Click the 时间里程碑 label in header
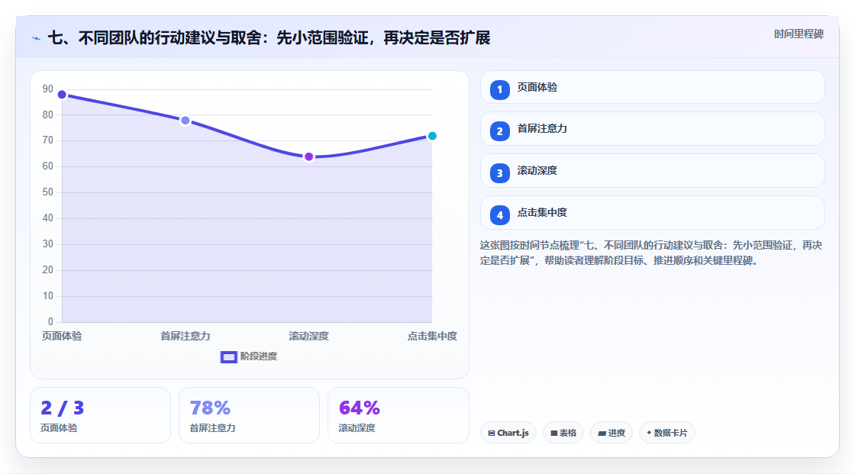This screenshot has width=855, height=474. click(799, 34)
